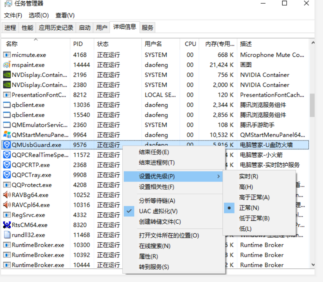Switch to the 进程 tab
The height and width of the screenshot is (282, 323).
(10, 28)
